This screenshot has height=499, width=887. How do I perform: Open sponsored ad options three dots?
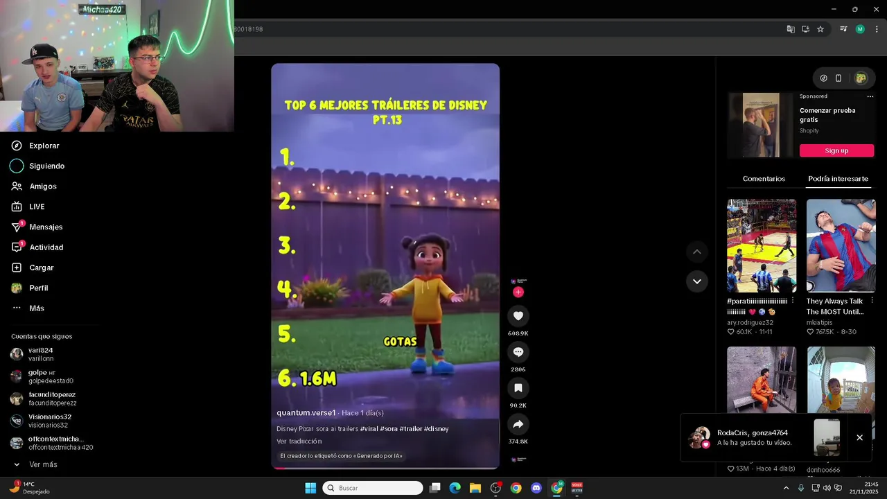tap(870, 96)
